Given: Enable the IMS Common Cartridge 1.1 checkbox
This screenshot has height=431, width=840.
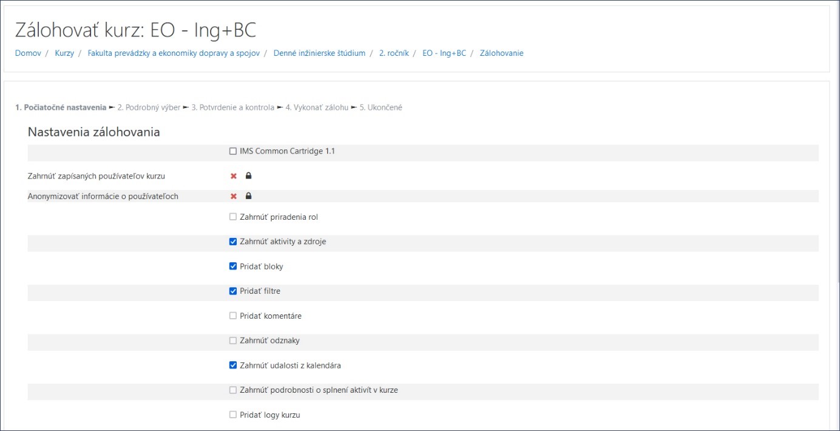Looking at the screenshot, I should [x=233, y=151].
